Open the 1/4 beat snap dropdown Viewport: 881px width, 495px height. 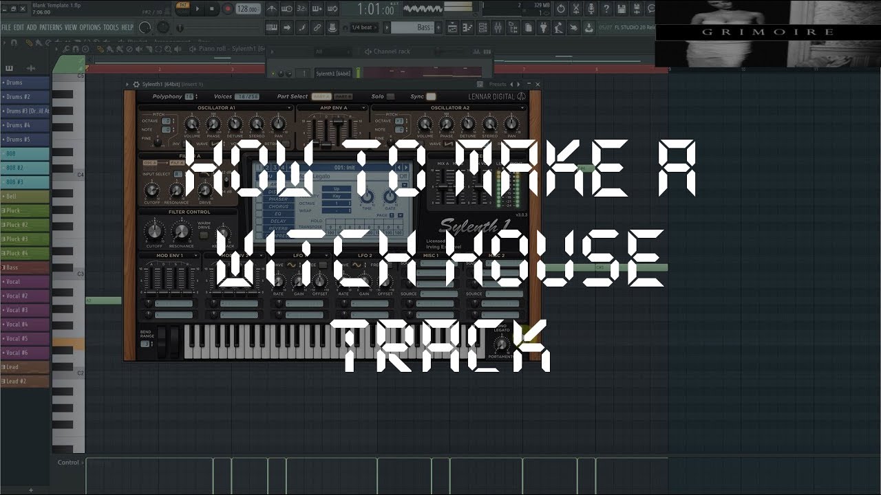363,27
